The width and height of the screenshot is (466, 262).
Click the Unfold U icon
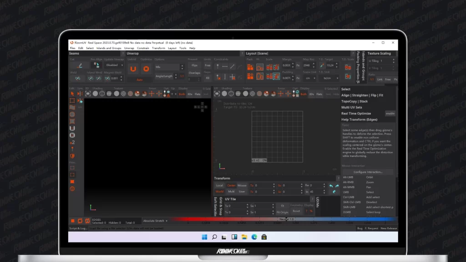tap(133, 69)
